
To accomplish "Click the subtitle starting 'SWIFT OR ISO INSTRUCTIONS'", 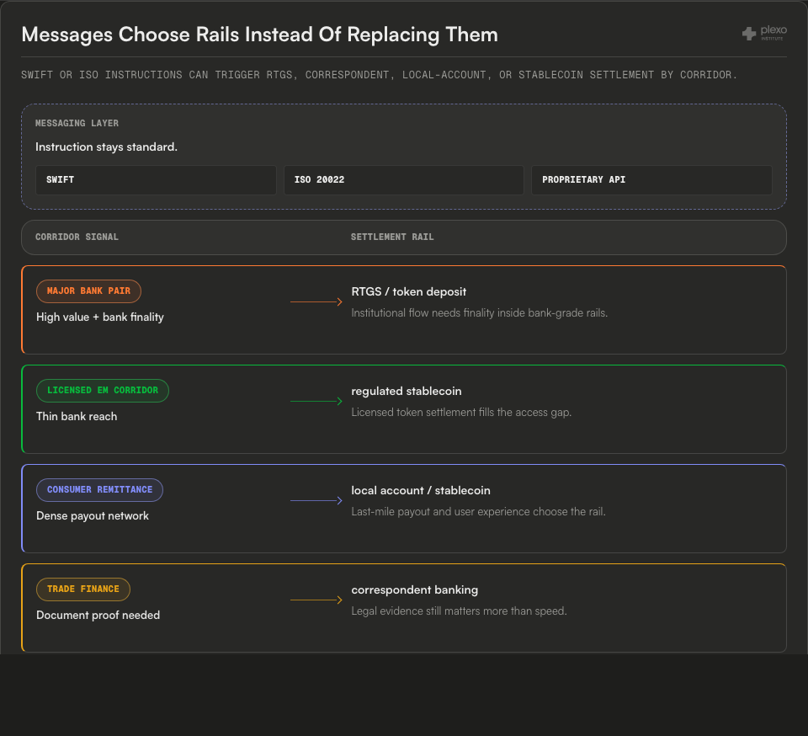I will [x=379, y=75].
